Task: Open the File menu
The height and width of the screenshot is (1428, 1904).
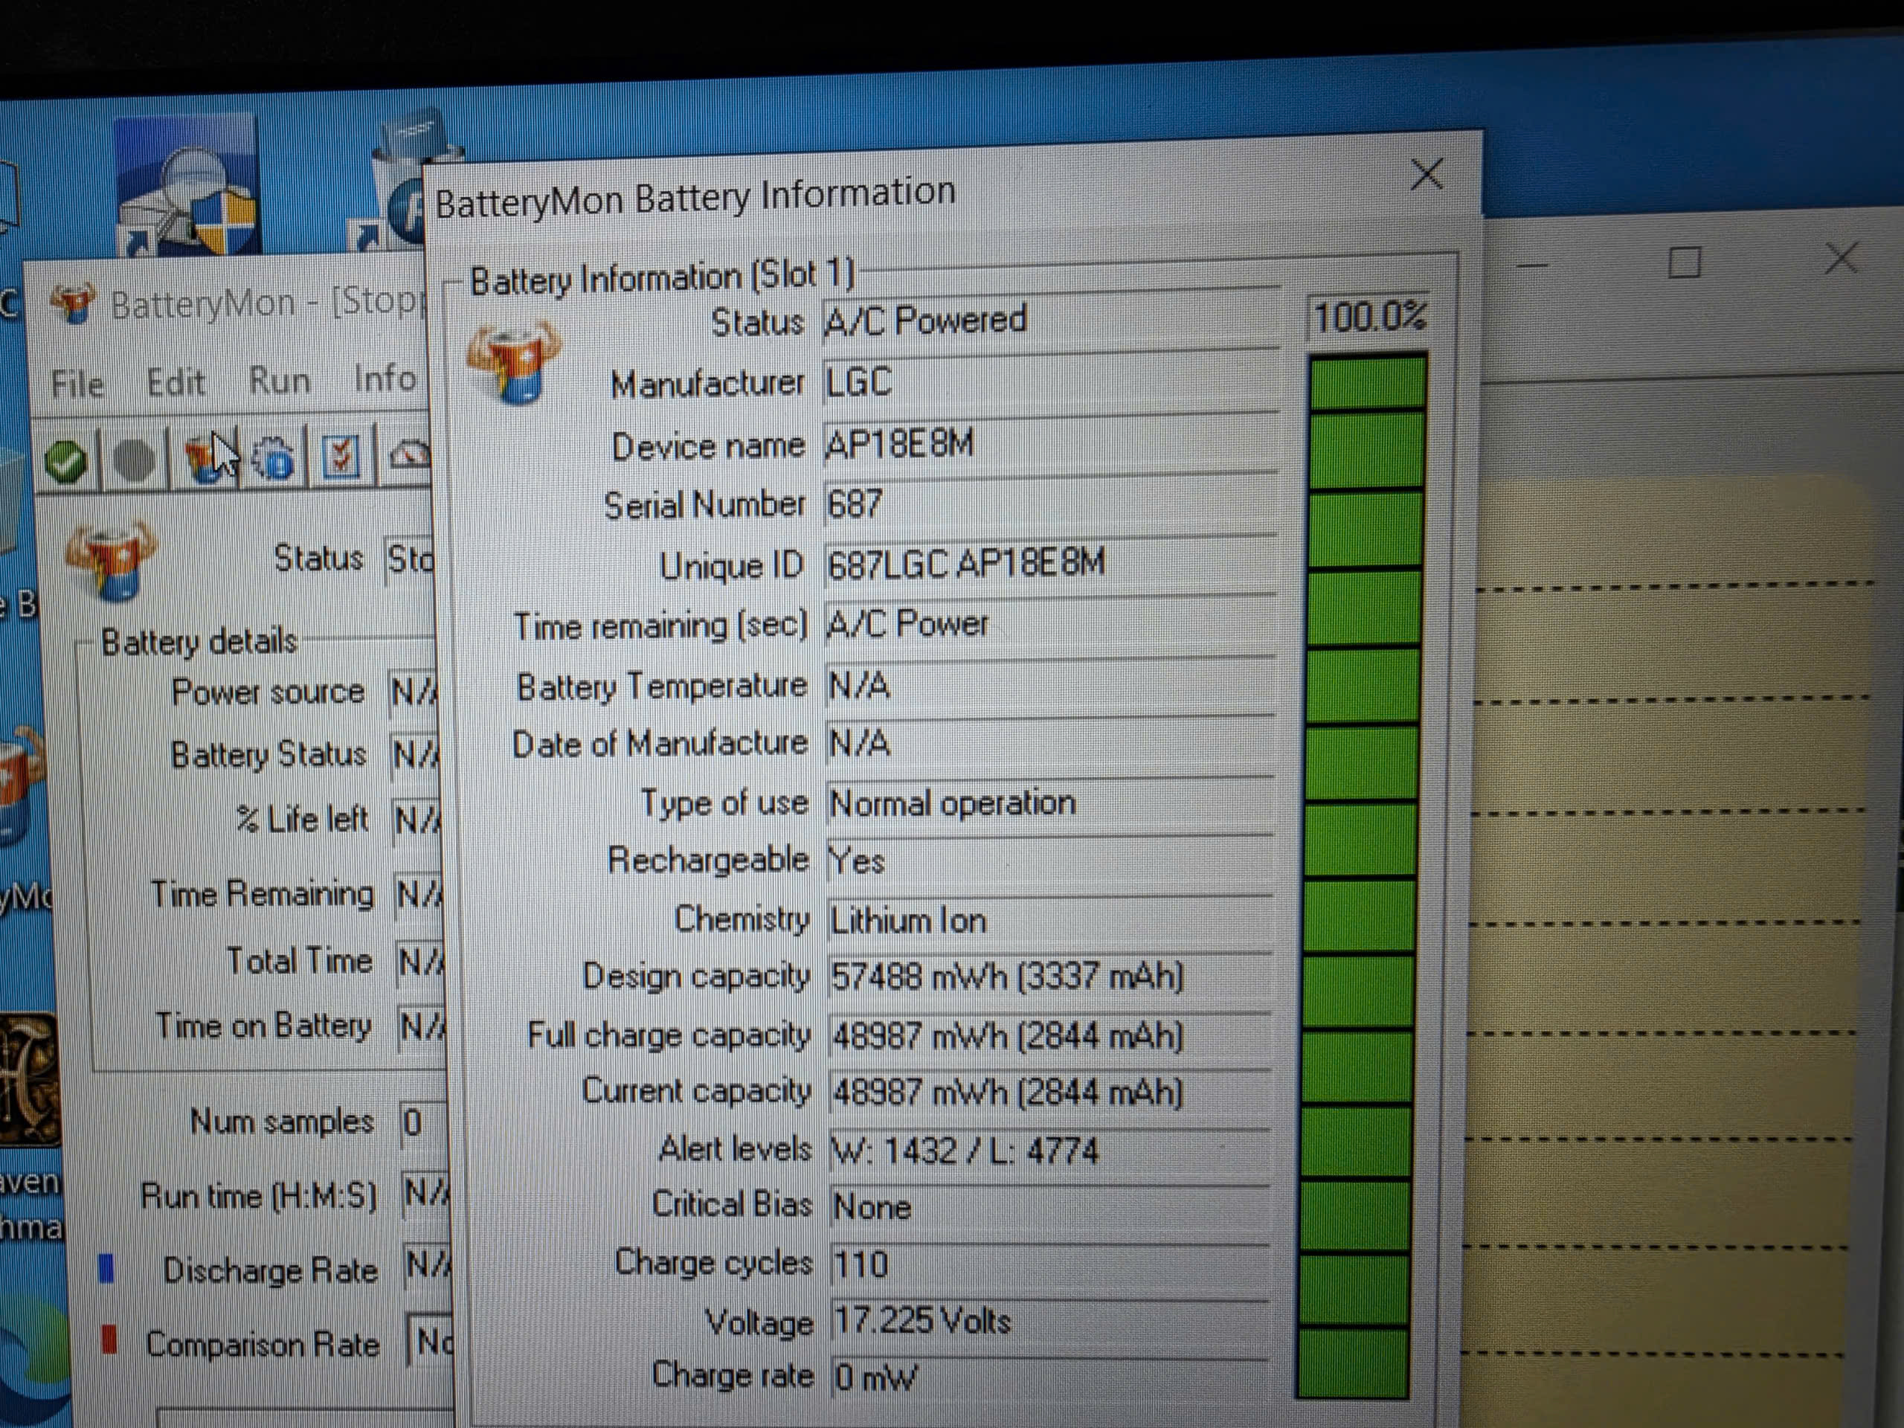Action: tap(77, 384)
